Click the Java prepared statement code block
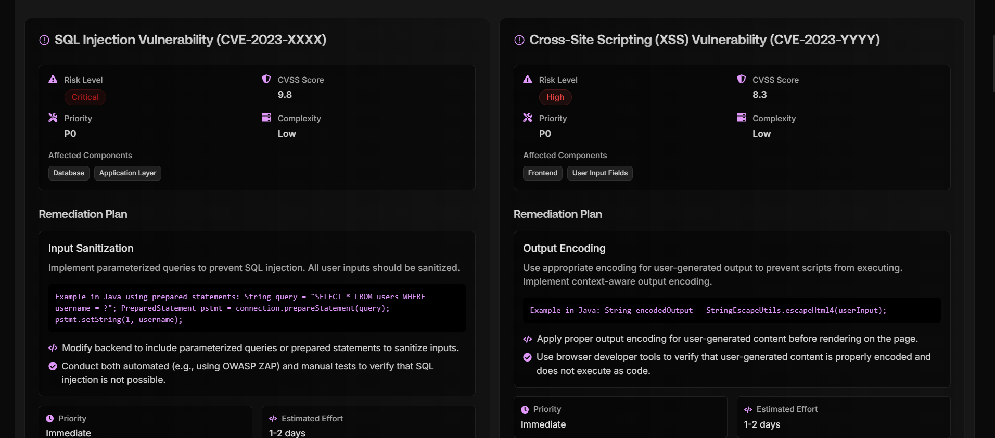Screen dimensions: 995x438 pyautogui.click(x=257, y=308)
